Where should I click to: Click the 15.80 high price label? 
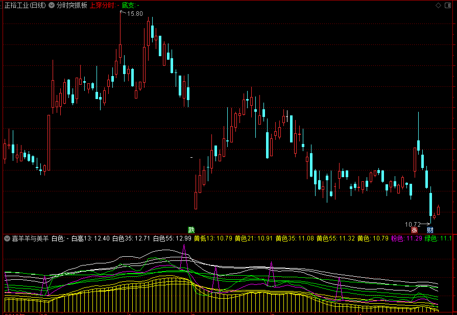coord(135,14)
